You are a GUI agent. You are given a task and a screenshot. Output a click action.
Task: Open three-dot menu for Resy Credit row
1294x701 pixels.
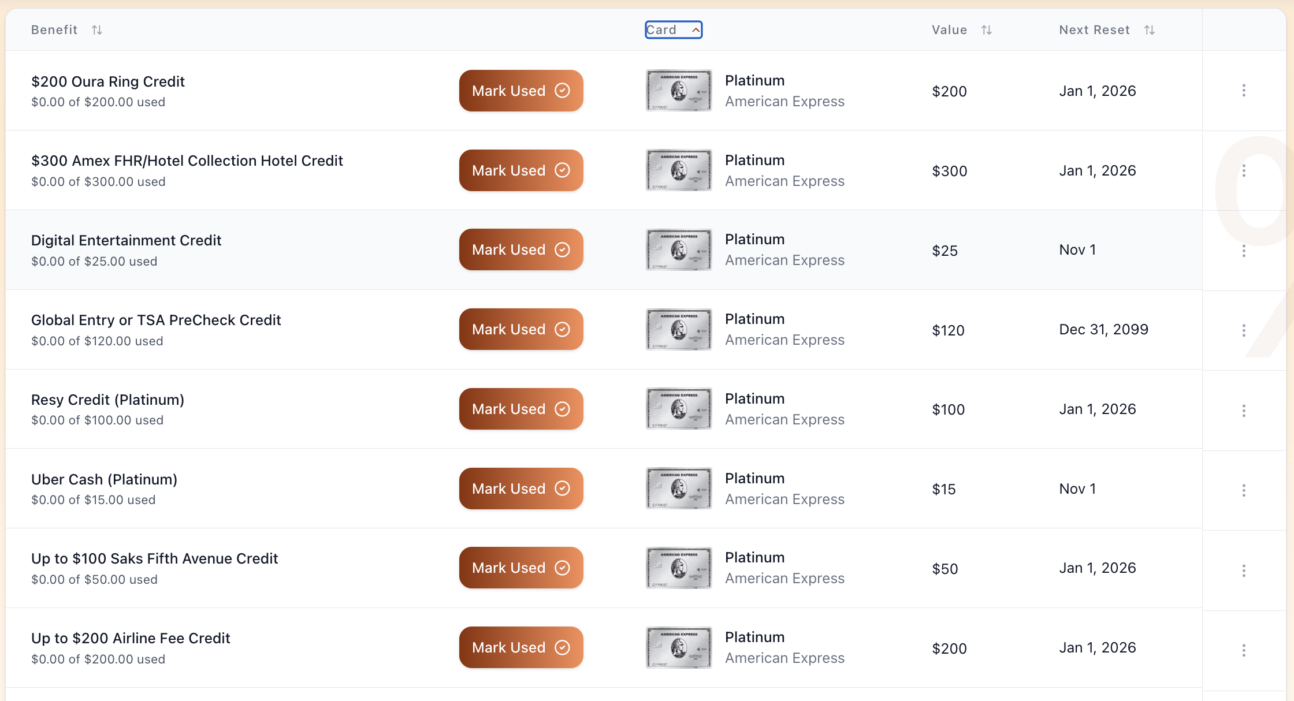pos(1244,410)
